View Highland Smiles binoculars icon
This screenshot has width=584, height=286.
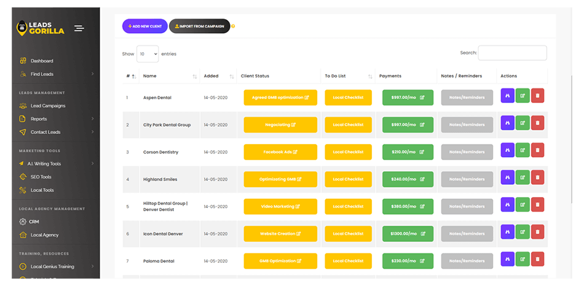(507, 177)
